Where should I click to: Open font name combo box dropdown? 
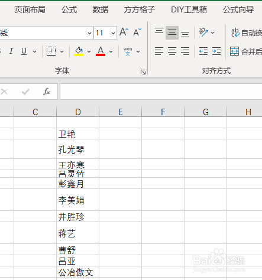click(89, 33)
